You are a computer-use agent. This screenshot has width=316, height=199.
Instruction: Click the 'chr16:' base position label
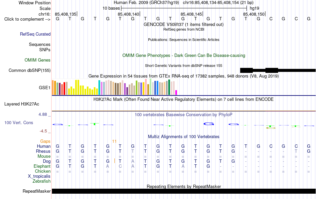point(45,14)
